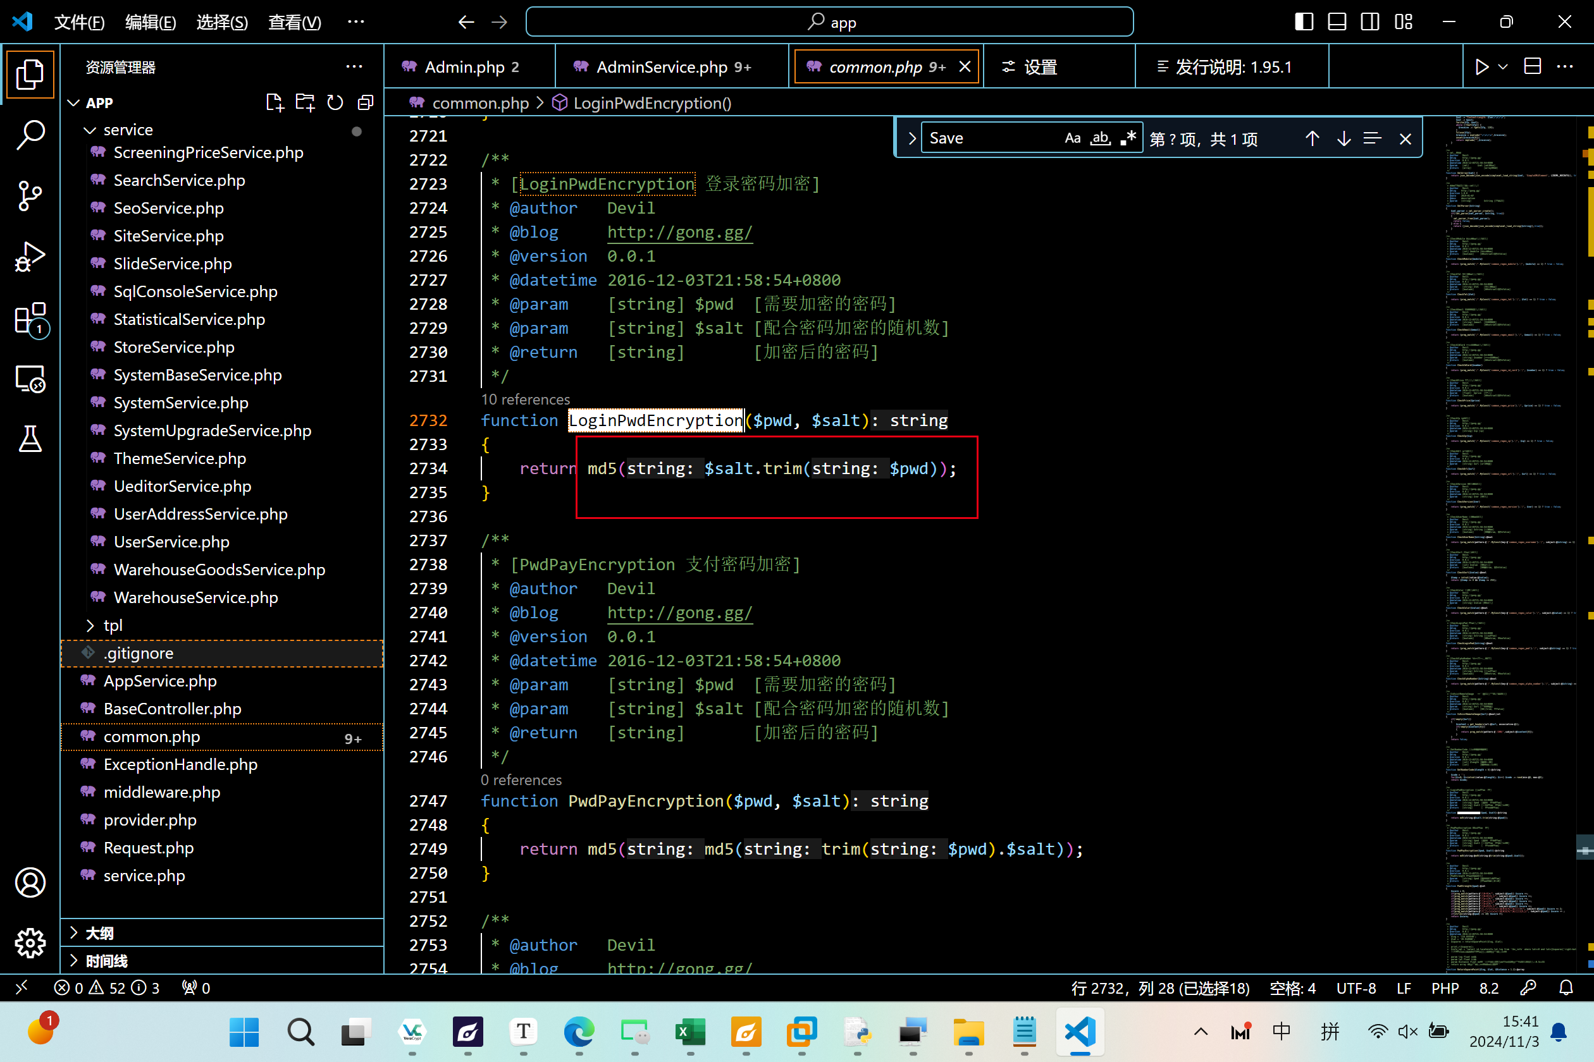The image size is (1594, 1062).
Task: Open the Extensions view
Action: coord(30,319)
